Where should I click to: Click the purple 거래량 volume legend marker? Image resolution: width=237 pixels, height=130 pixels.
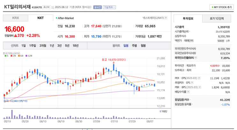pos(160,112)
